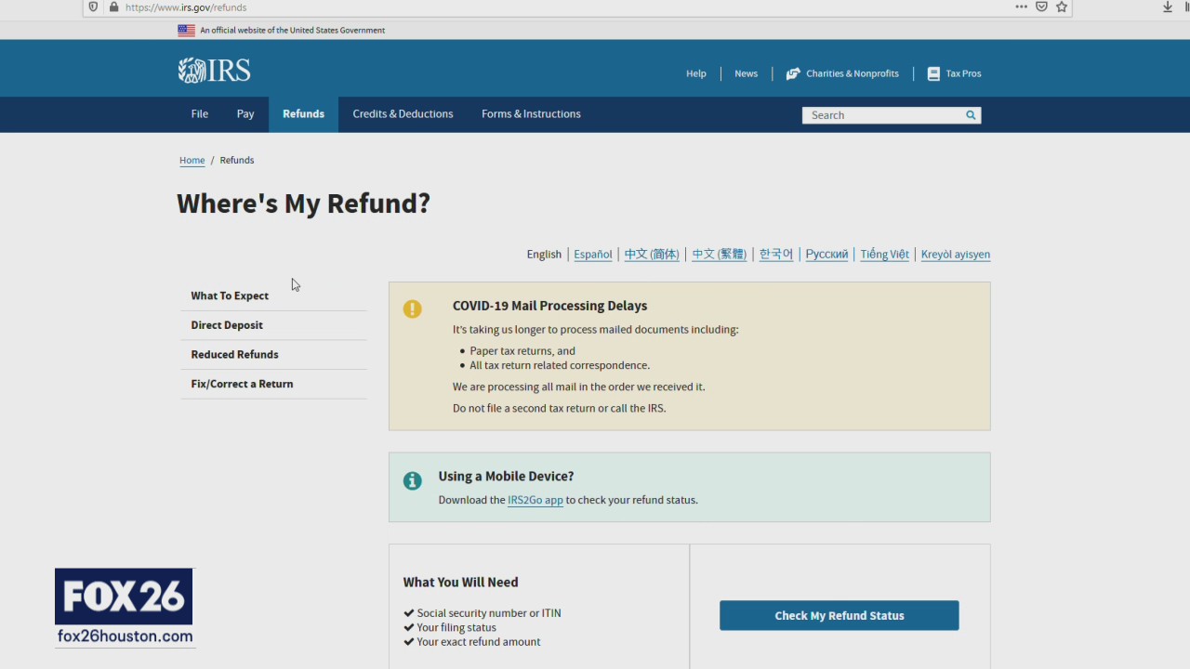This screenshot has height=669, width=1190.
Task: Open the Credits & Deductions menu
Action: [x=403, y=113]
